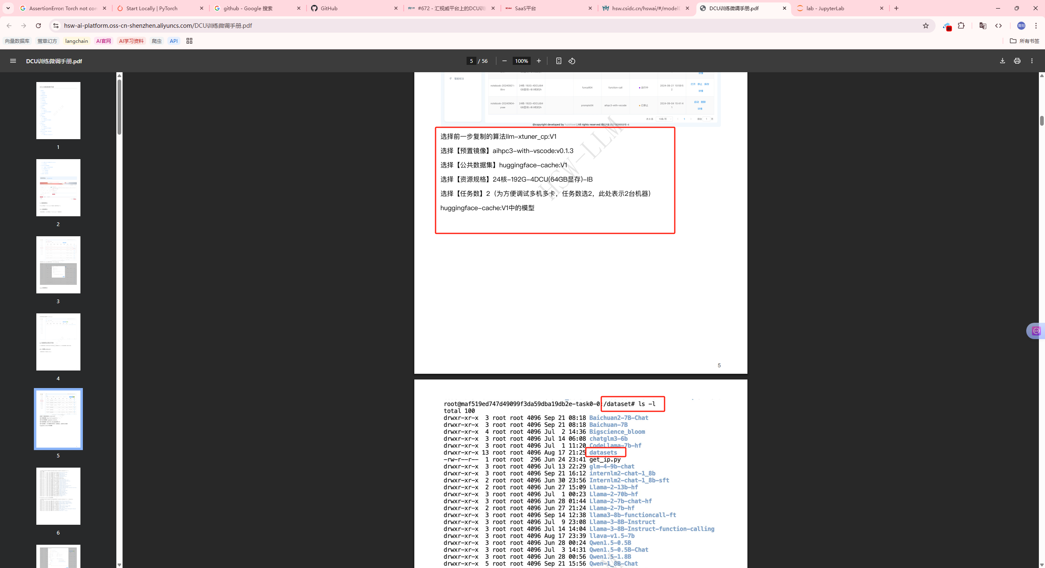The height and width of the screenshot is (568, 1045).
Task: Click the fit to page icon
Action: pos(559,61)
